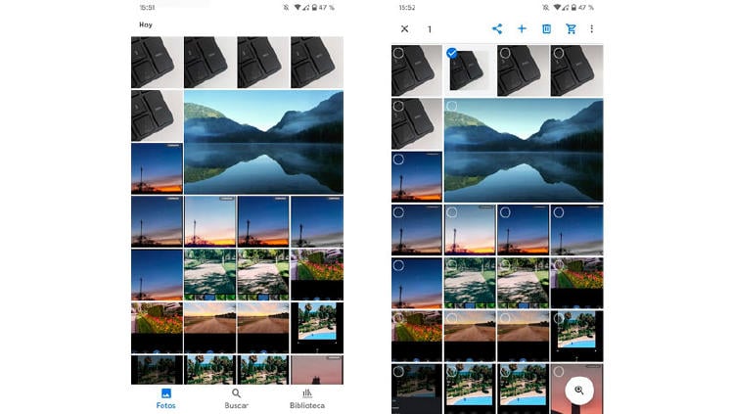Tap the Buscar label in bottom navigation
This screenshot has height=414, width=734.
click(236, 405)
